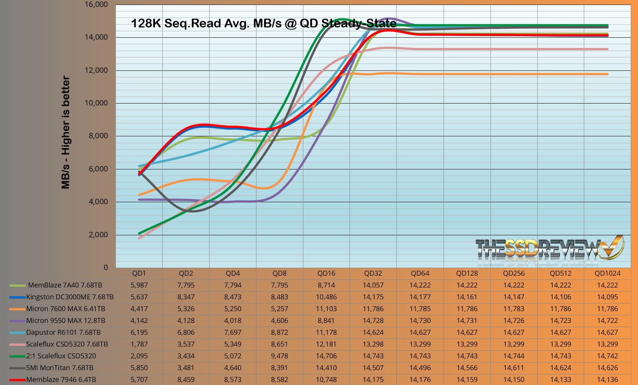The image size is (638, 385).
Task: Click the Dapustor R6101 7.68TB legend label
Action: tap(63, 332)
